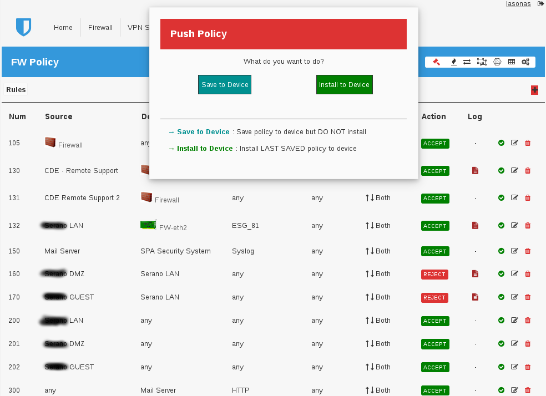Viewport: 546px width, 396px height.
Task: Click the flame icon in FW Policy toolbar
Action: [453, 62]
